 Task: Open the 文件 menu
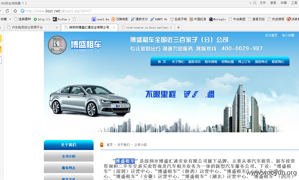(263, 3)
